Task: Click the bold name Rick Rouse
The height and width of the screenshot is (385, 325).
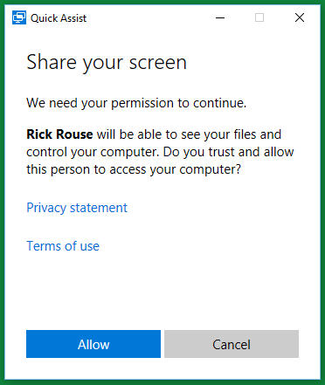Action: [x=59, y=134]
